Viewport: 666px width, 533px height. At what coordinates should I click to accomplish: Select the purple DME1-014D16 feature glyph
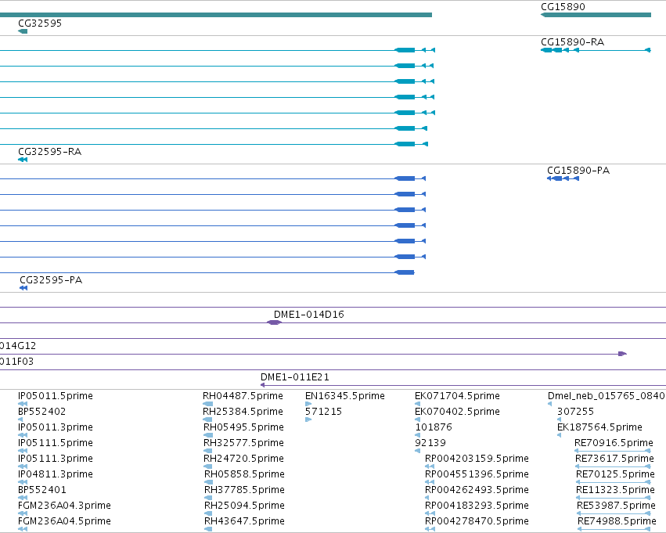point(274,322)
